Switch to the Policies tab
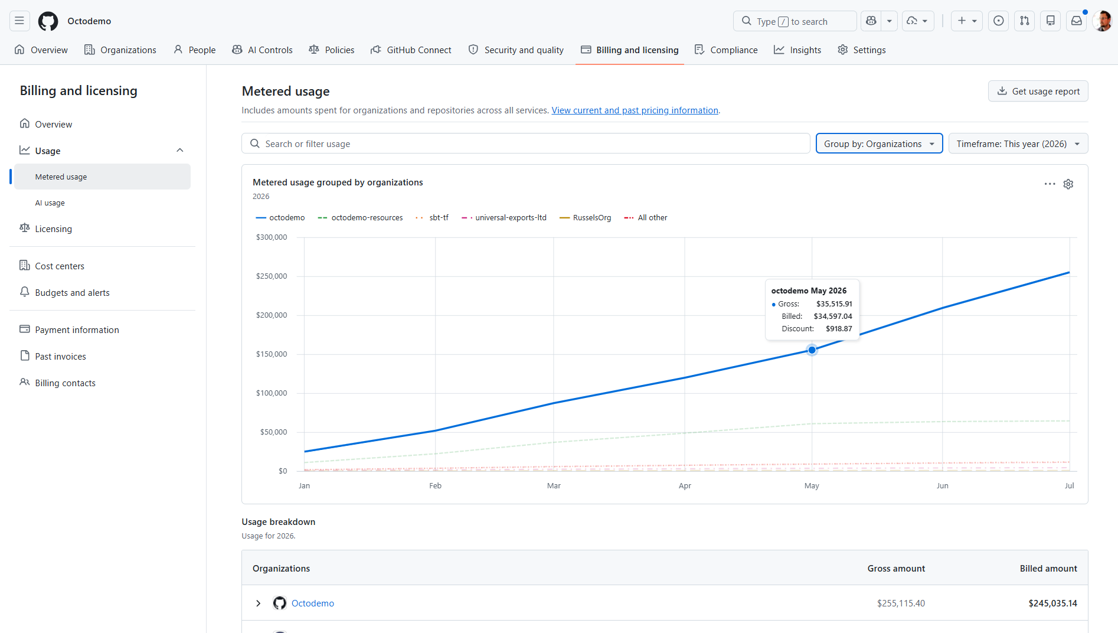Screen dimensions: 1118x633 [x=332, y=50]
